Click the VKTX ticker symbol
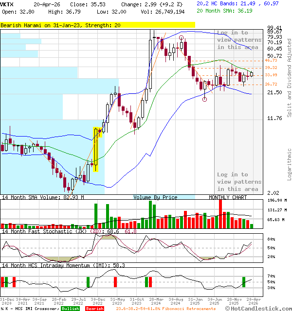The height and width of the screenshot is (311, 292). pos(7,4)
